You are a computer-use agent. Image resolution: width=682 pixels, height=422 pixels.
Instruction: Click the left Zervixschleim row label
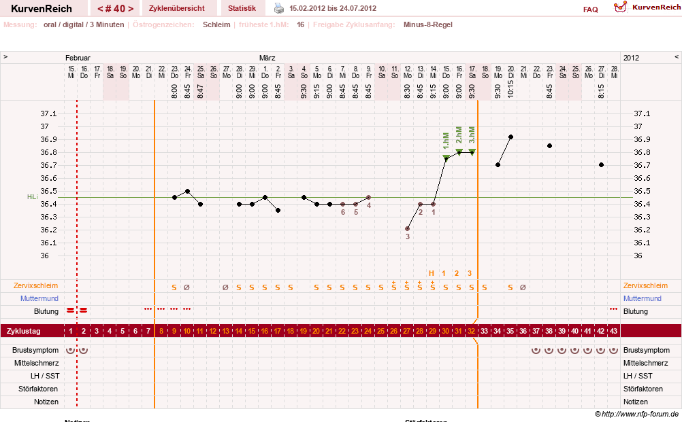point(35,285)
